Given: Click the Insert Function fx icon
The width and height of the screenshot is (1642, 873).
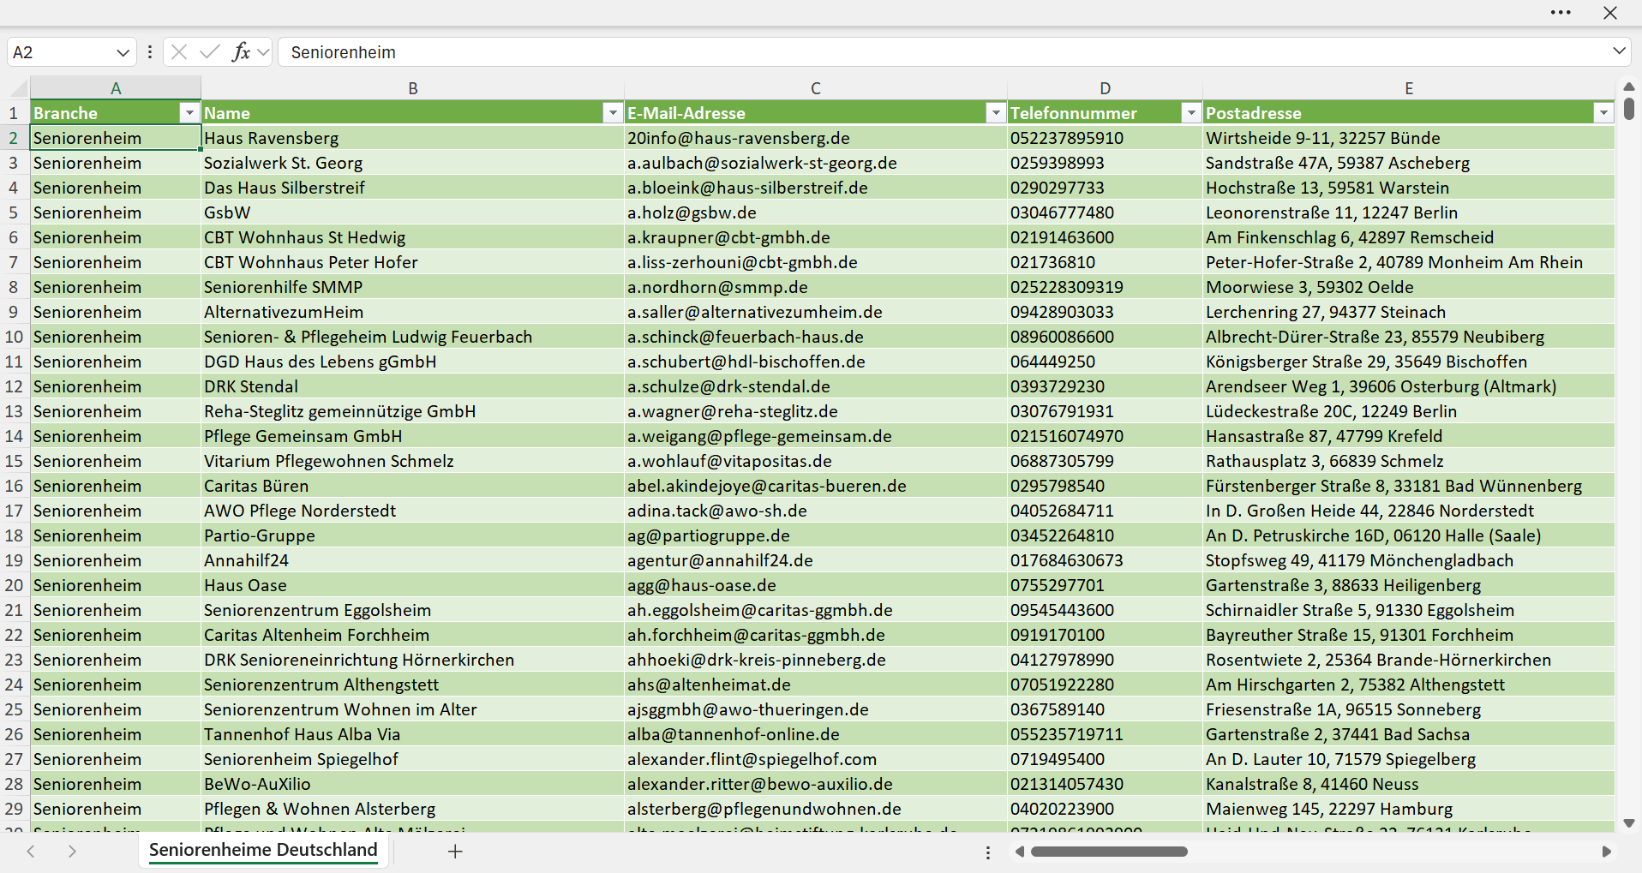Looking at the screenshot, I should click(241, 52).
